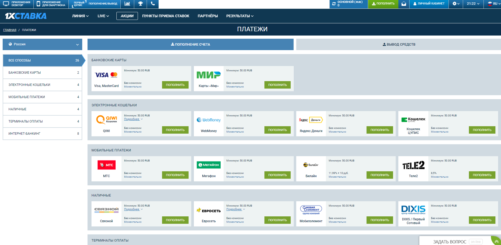Expand Подробнее under Связной
Image resolution: width=501 pixels, height=245 pixels.
[133, 209]
